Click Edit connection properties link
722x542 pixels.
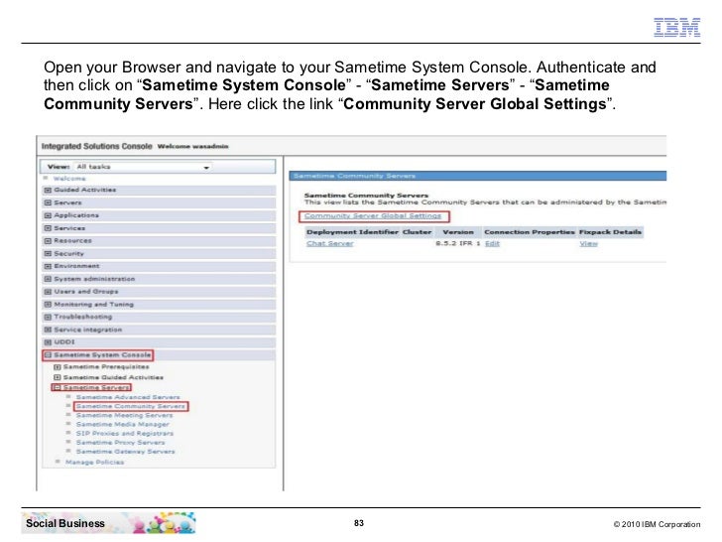tap(492, 243)
